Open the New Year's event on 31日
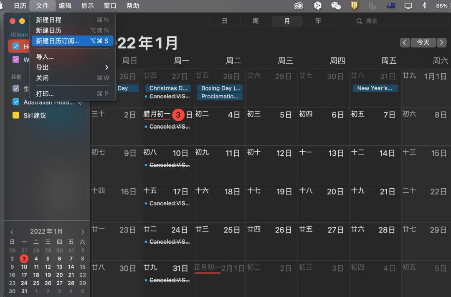451x297 pixels. [x=375, y=88]
